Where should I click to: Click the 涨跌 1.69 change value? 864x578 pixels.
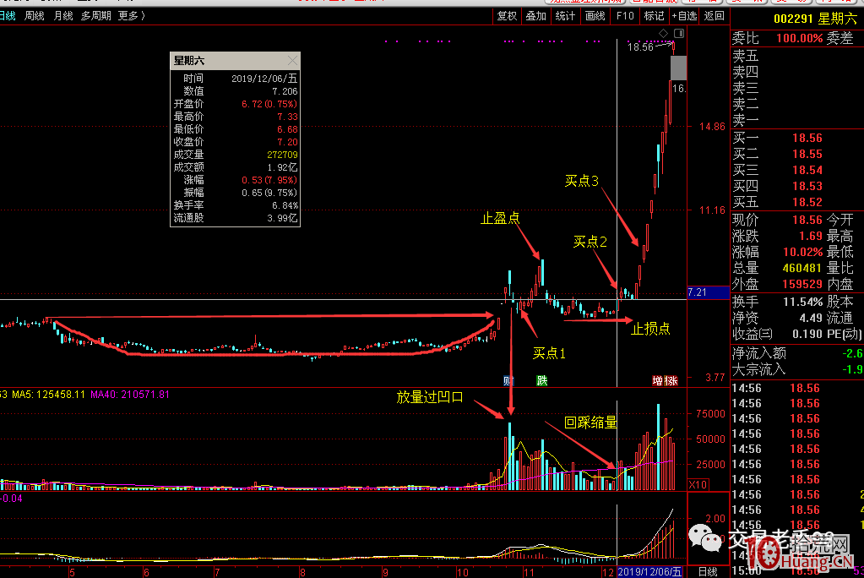[x=811, y=236]
